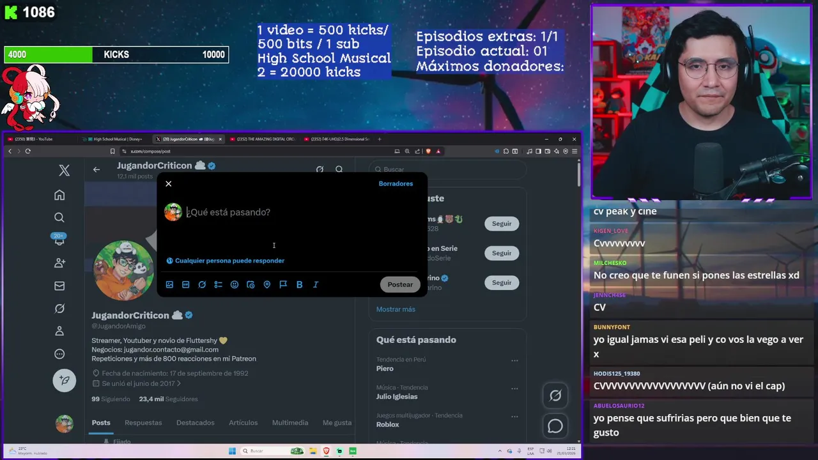The width and height of the screenshot is (818, 460).
Task: Open a new browser tab
Action: click(380, 139)
